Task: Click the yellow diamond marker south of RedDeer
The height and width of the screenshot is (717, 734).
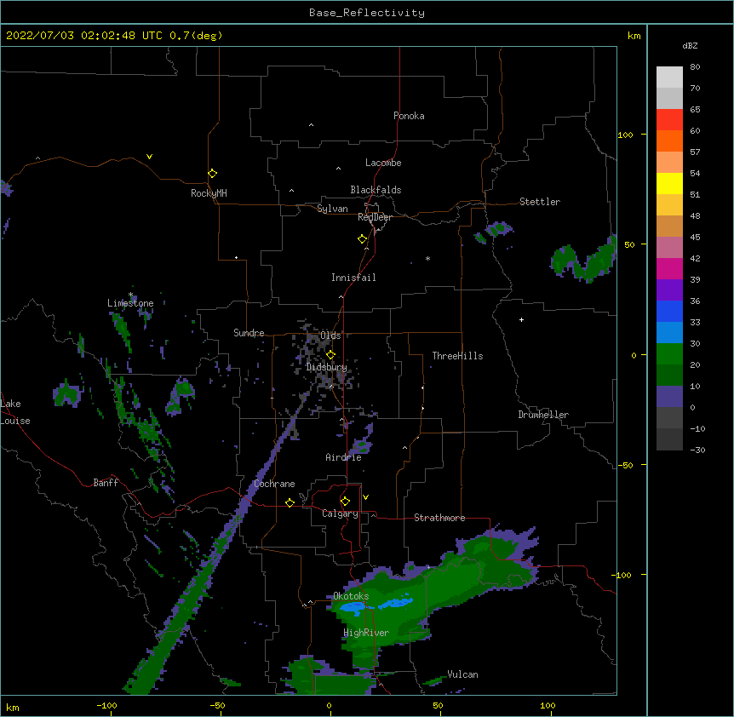Action: point(362,239)
